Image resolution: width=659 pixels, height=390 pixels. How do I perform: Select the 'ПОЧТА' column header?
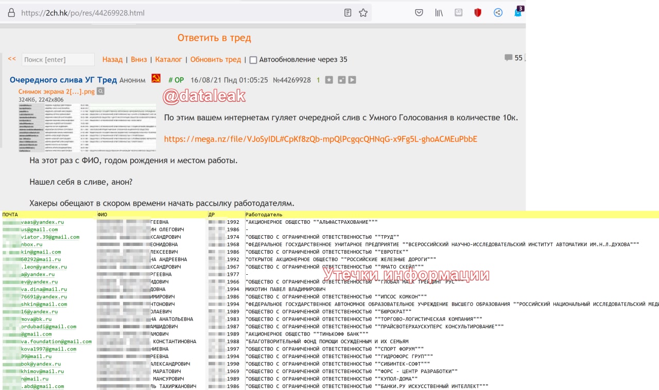(10, 214)
